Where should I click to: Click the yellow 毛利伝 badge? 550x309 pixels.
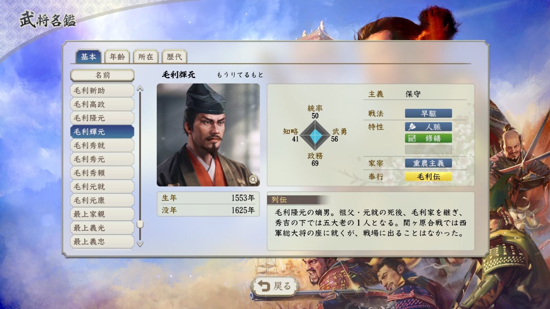click(x=428, y=176)
